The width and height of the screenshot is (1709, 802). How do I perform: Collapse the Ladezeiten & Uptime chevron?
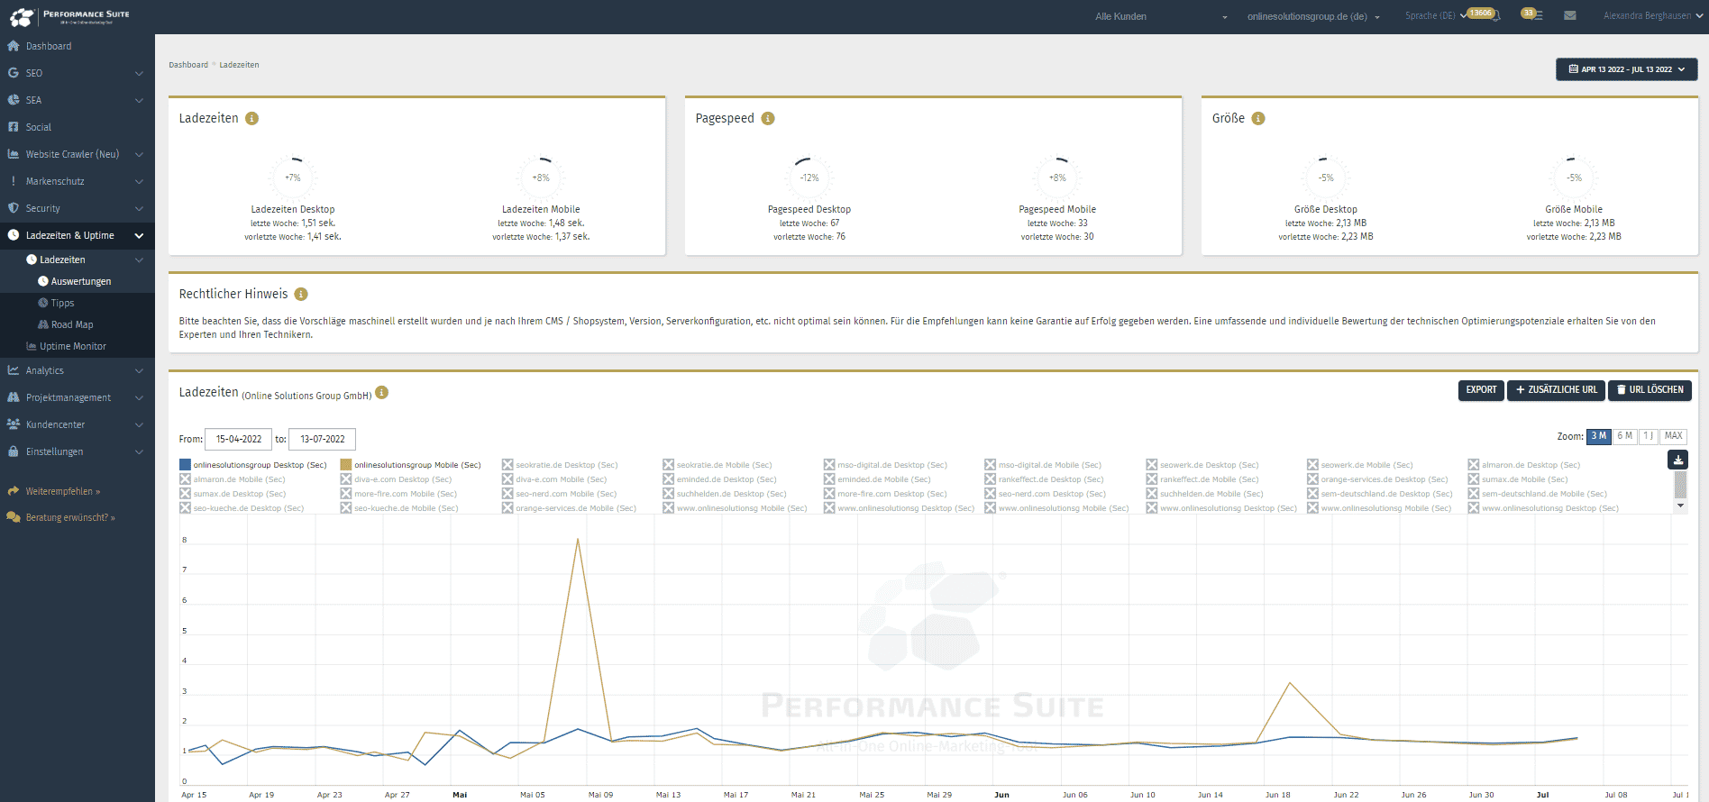pyautogui.click(x=139, y=235)
